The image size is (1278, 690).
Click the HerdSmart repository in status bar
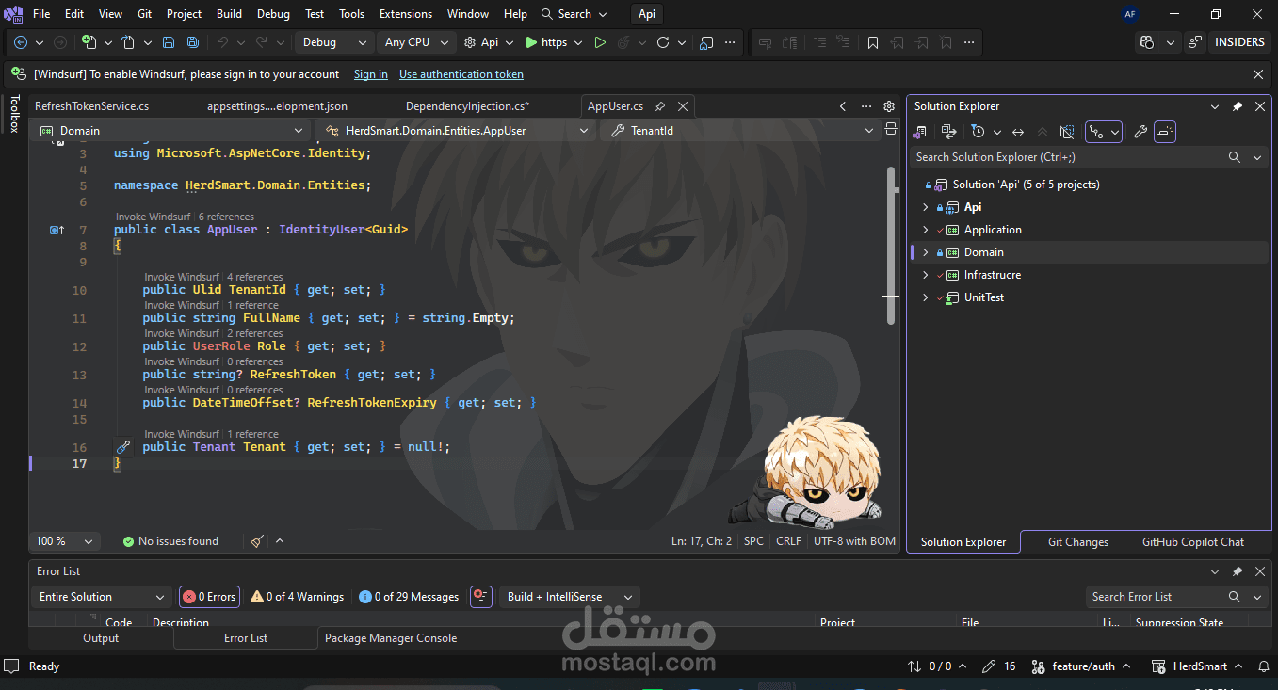[x=1196, y=666]
